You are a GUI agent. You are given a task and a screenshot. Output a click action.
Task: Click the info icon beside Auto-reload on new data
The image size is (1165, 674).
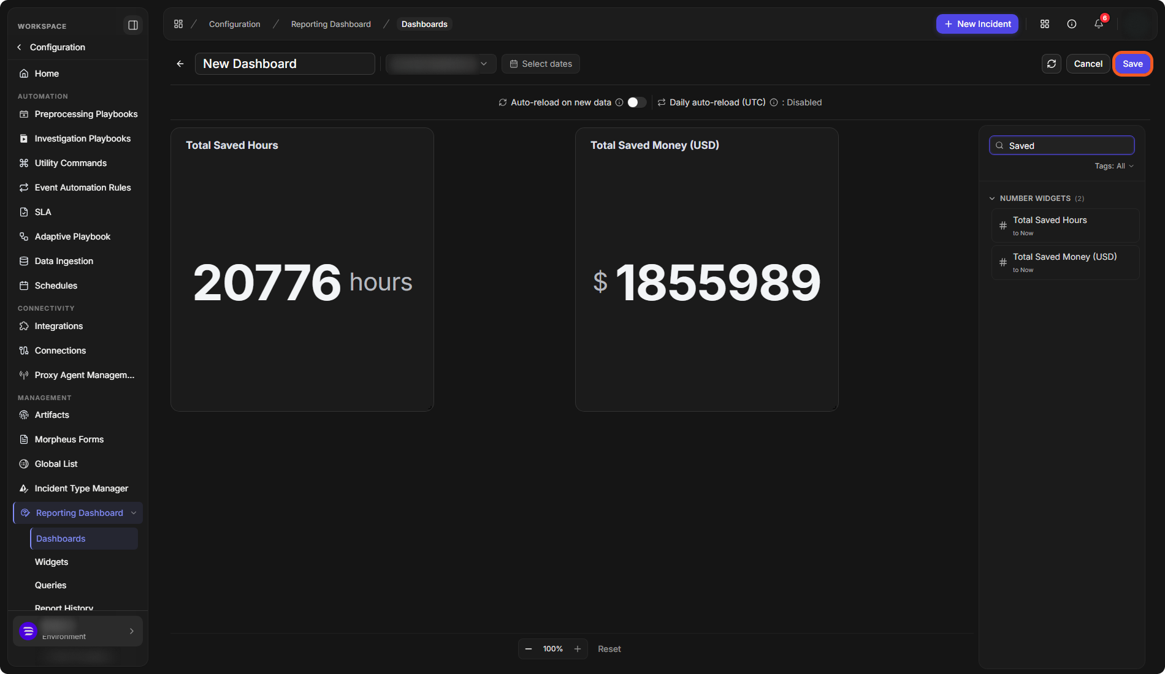tap(619, 102)
